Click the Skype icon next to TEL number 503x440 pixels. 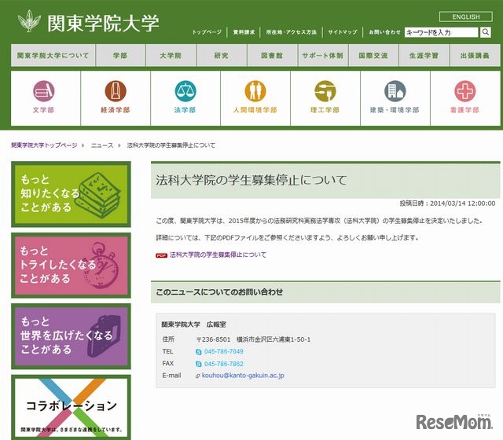(199, 352)
